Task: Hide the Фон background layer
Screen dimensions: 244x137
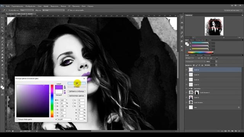Action: 186,107
